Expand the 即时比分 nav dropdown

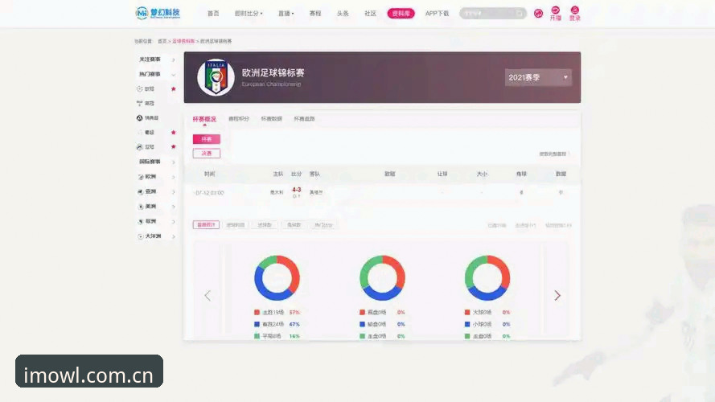click(x=249, y=14)
